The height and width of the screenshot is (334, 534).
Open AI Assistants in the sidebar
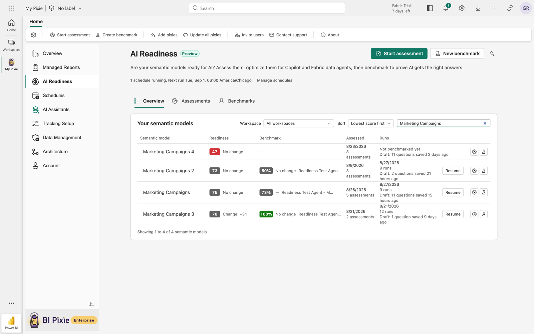62,110
